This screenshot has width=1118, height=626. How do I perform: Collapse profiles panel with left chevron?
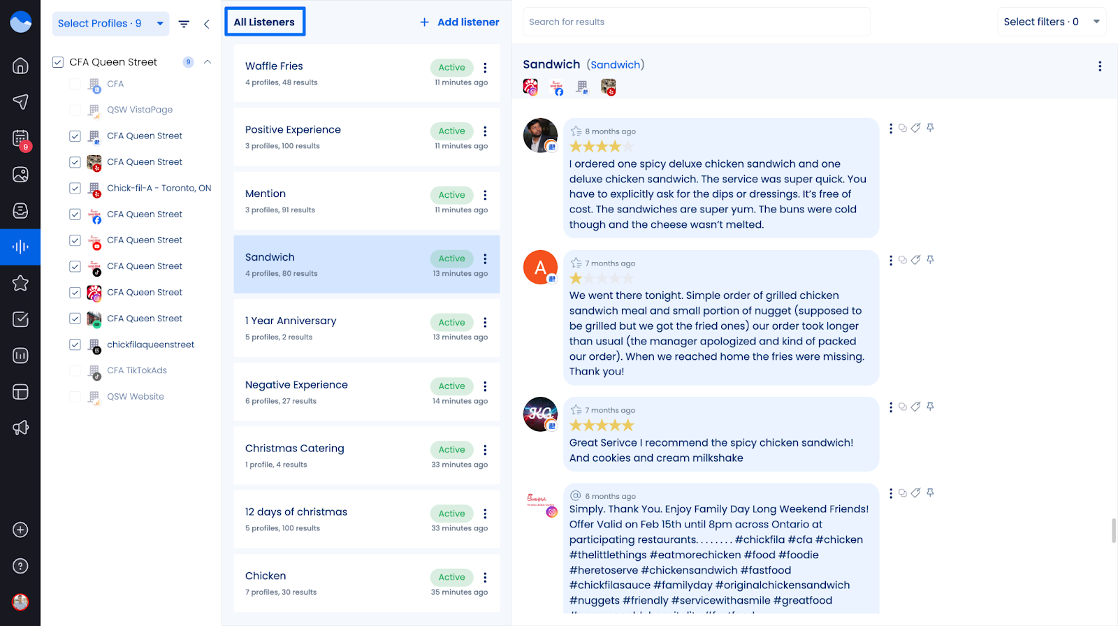click(x=207, y=24)
